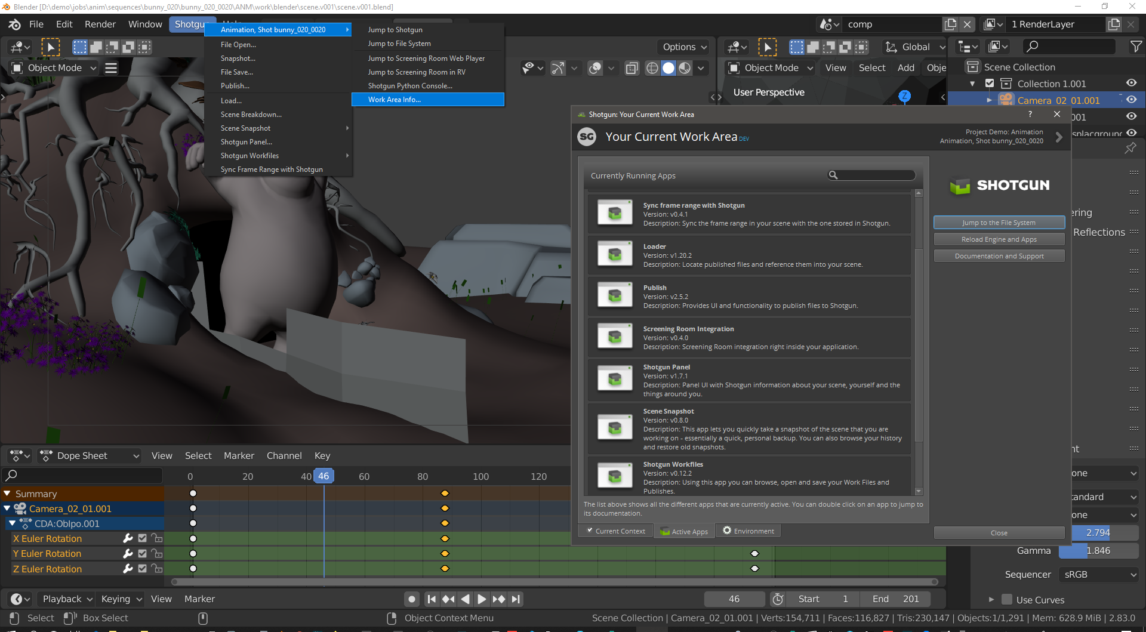1146x632 pixels.
Task: Click the wrench icon on X Euler Rotation
Action: [x=127, y=538]
